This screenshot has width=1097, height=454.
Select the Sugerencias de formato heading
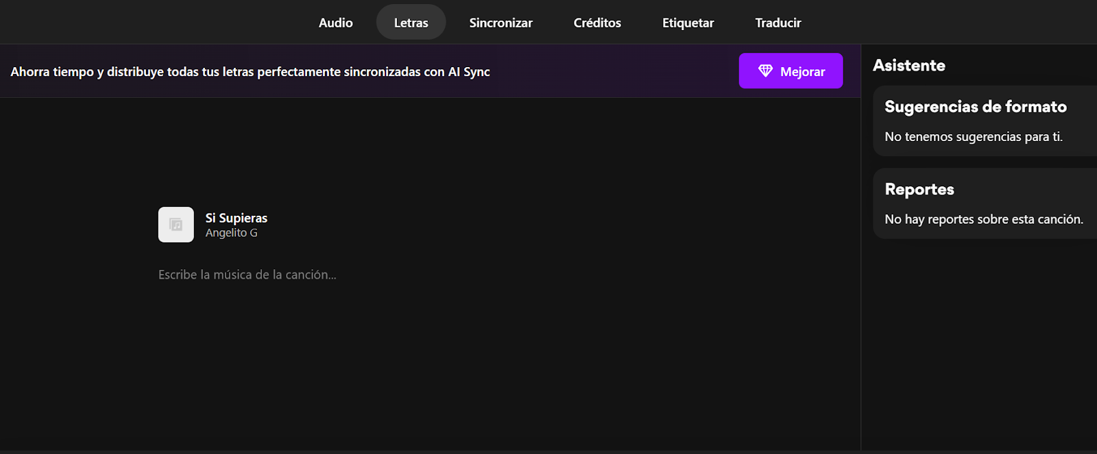pyautogui.click(x=975, y=107)
